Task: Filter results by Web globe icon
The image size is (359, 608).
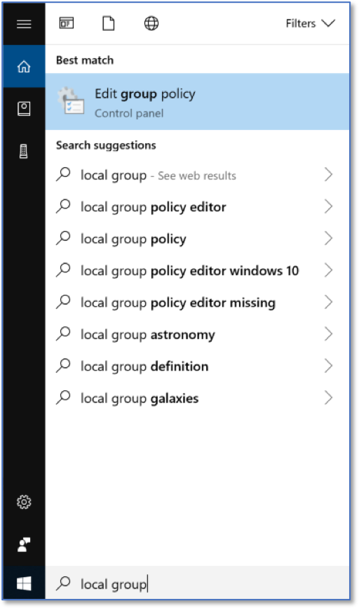Action: point(151,23)
